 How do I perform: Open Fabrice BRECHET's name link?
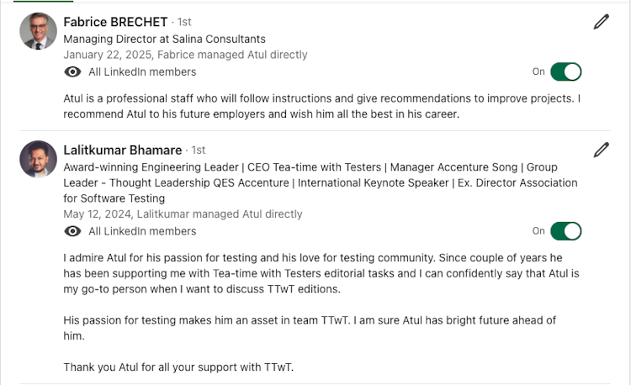click(115, 22)
